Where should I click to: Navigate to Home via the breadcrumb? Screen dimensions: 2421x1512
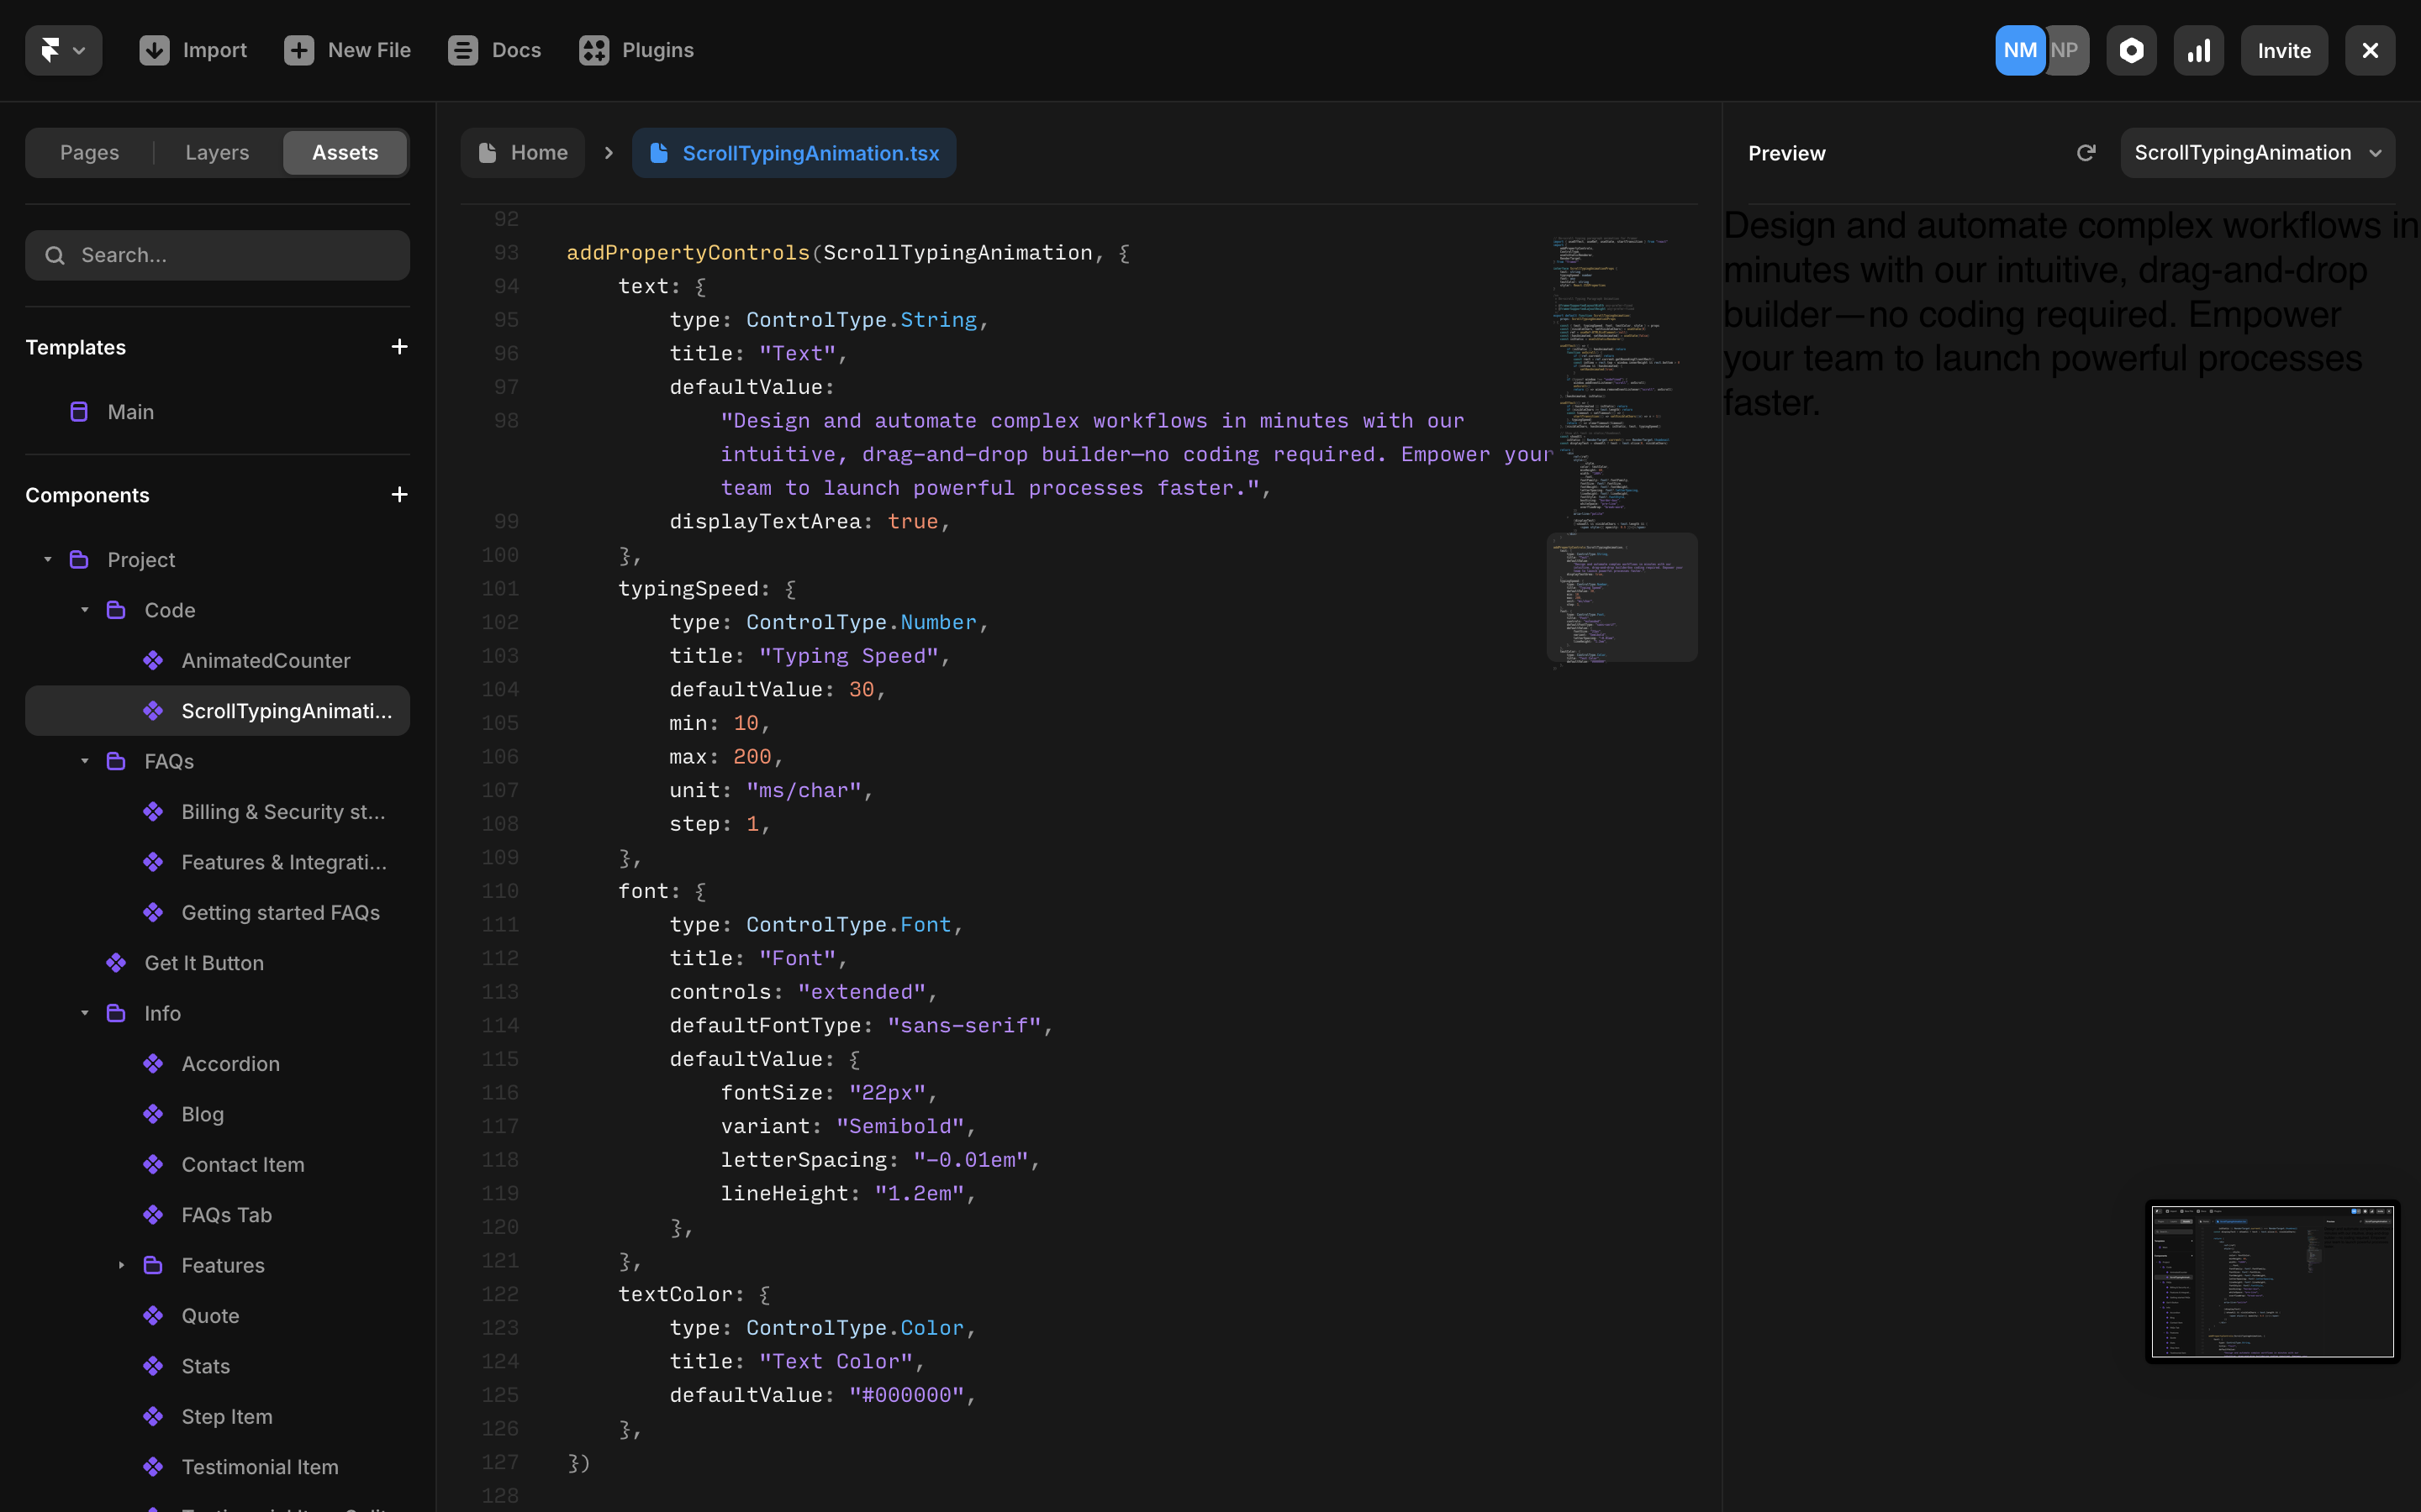(522, 152)
